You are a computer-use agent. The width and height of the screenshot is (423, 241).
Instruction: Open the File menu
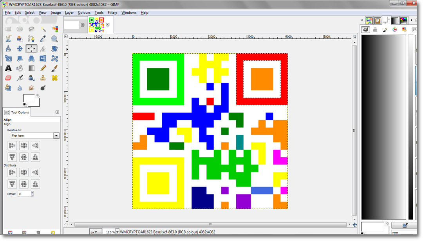(x=7, y=13)
